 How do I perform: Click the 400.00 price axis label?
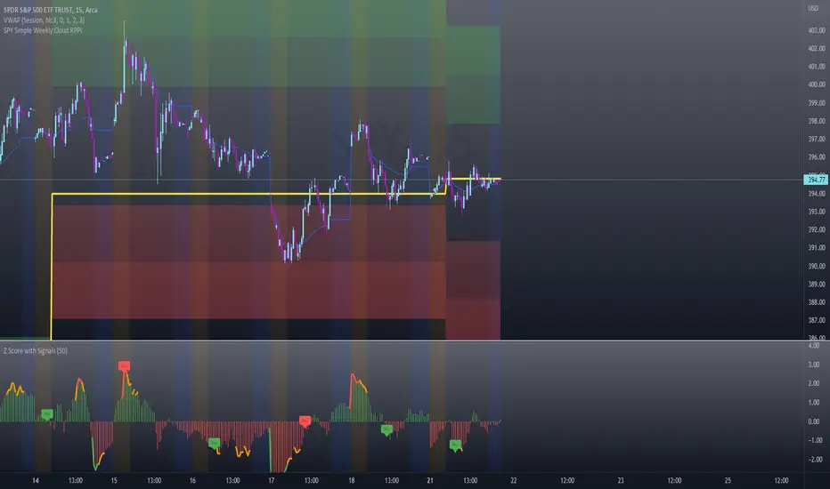point(817,84)
